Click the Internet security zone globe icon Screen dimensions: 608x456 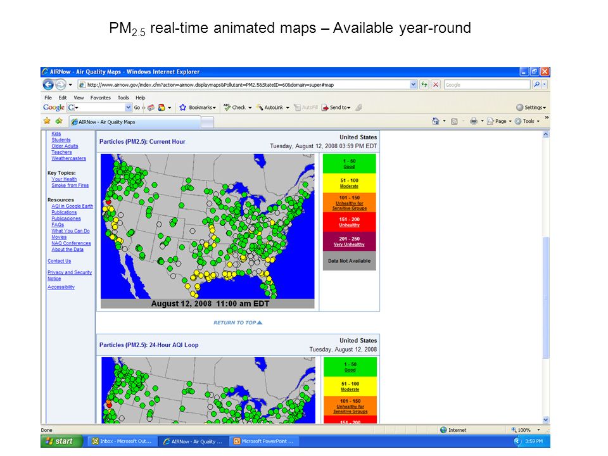click(x=443, y=430)
